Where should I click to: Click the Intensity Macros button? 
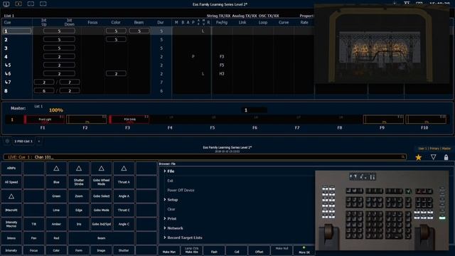coord(11,225)
